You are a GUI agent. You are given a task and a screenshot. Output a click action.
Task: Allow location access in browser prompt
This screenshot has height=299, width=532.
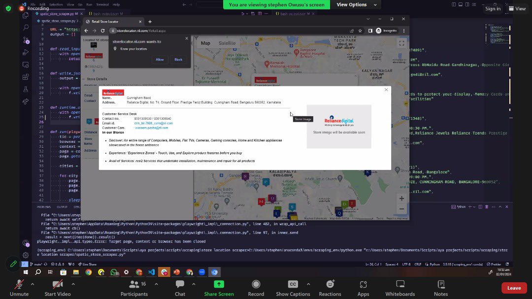pyautogui.click(x=160, y=60)
